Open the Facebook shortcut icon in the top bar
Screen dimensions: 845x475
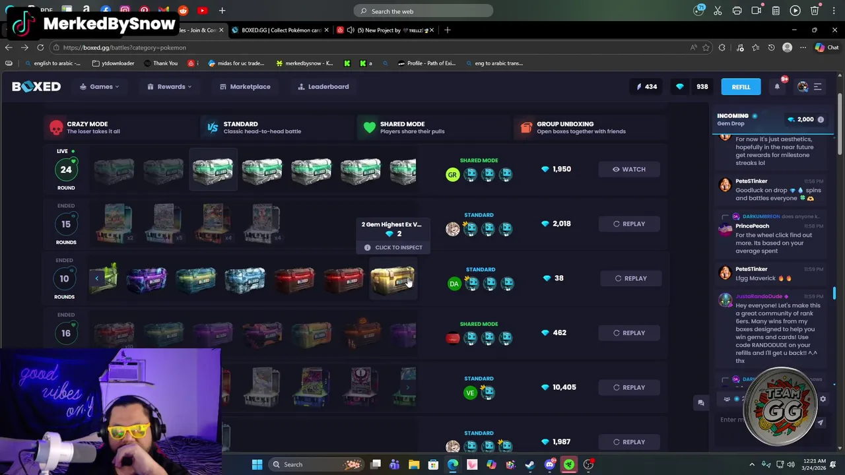click(x=106, y=11)
